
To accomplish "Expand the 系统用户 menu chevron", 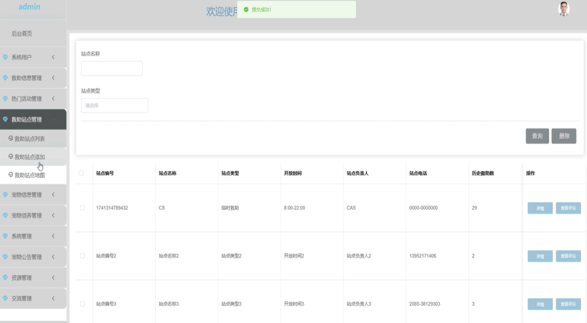I will (x=53, y=57).
